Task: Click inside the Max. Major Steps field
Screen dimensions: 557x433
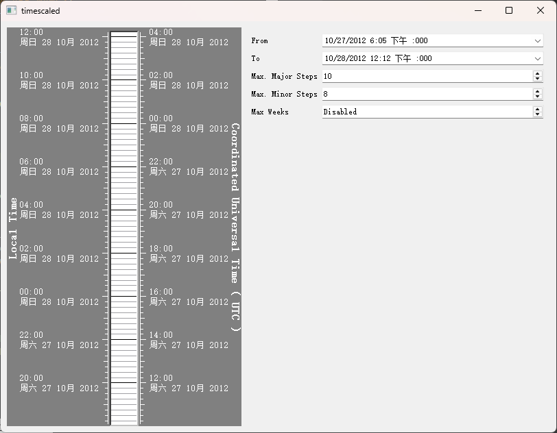Action: (412, 76)
